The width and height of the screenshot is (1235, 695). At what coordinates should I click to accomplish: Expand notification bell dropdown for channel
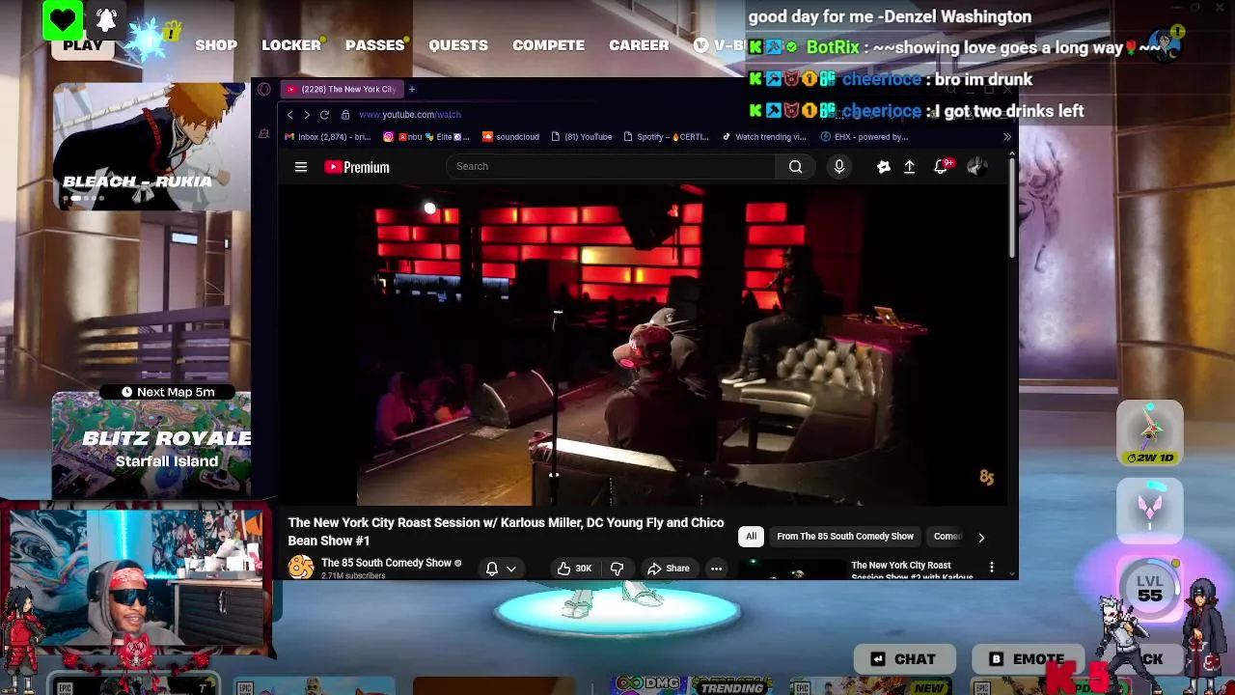coord(501,569)
